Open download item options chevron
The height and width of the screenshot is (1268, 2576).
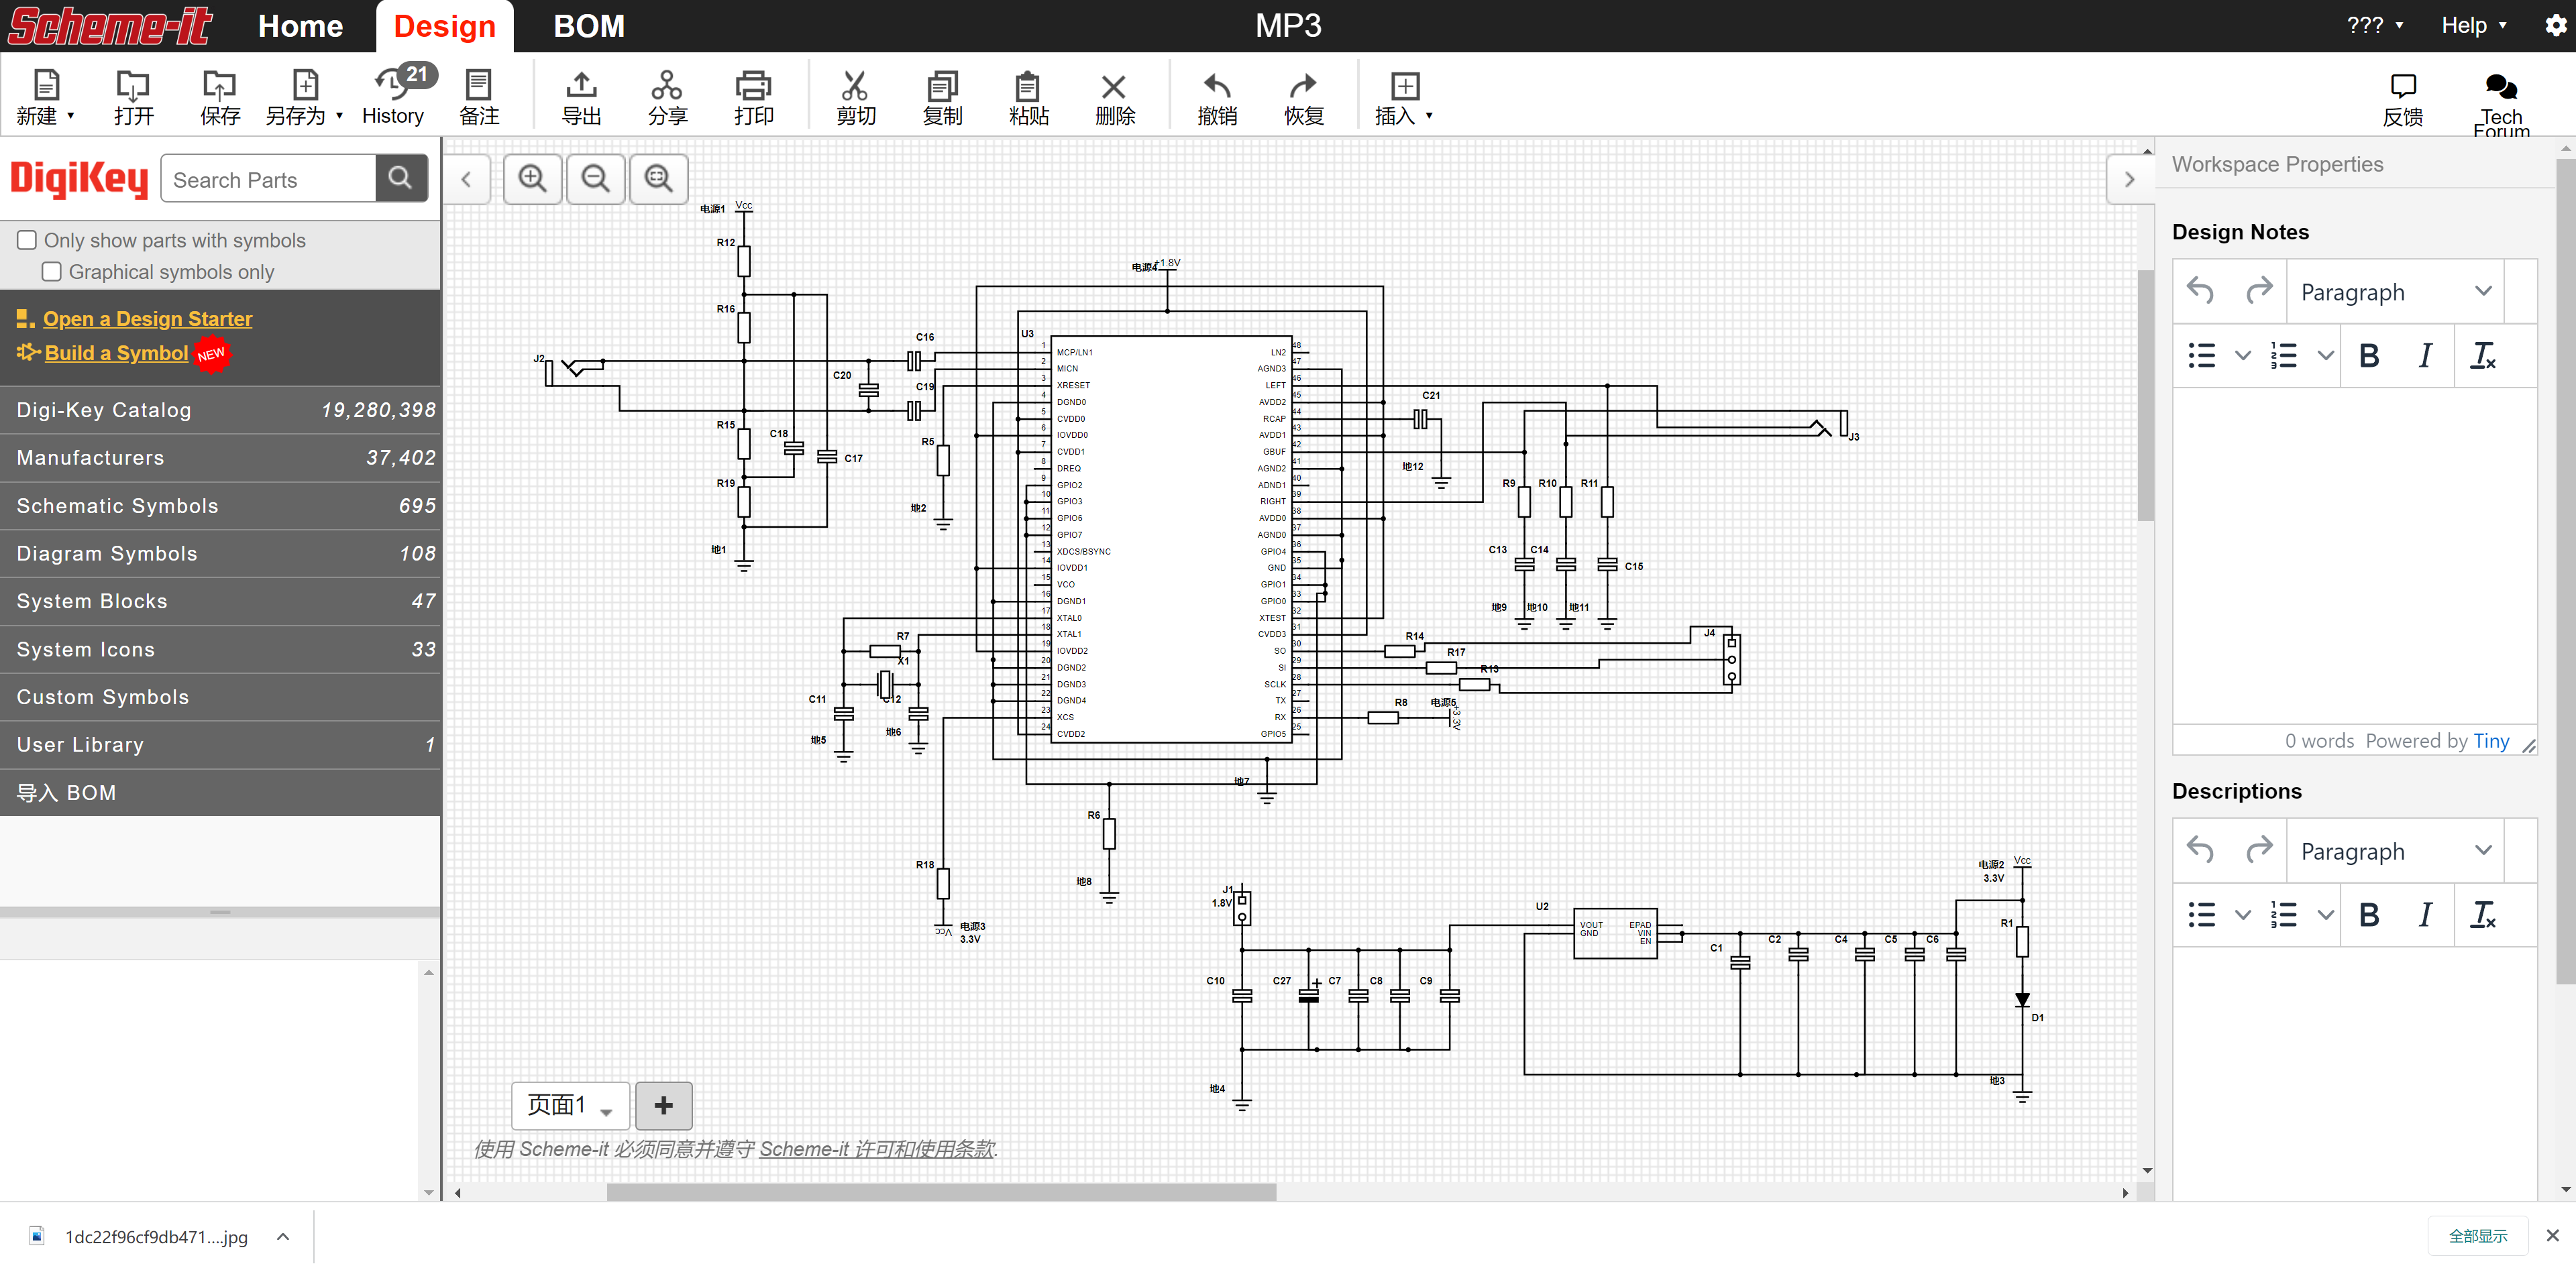[283, 1237]
